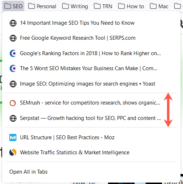
Task: Open the How to bookmarks folder
Action: click(131, 6)
